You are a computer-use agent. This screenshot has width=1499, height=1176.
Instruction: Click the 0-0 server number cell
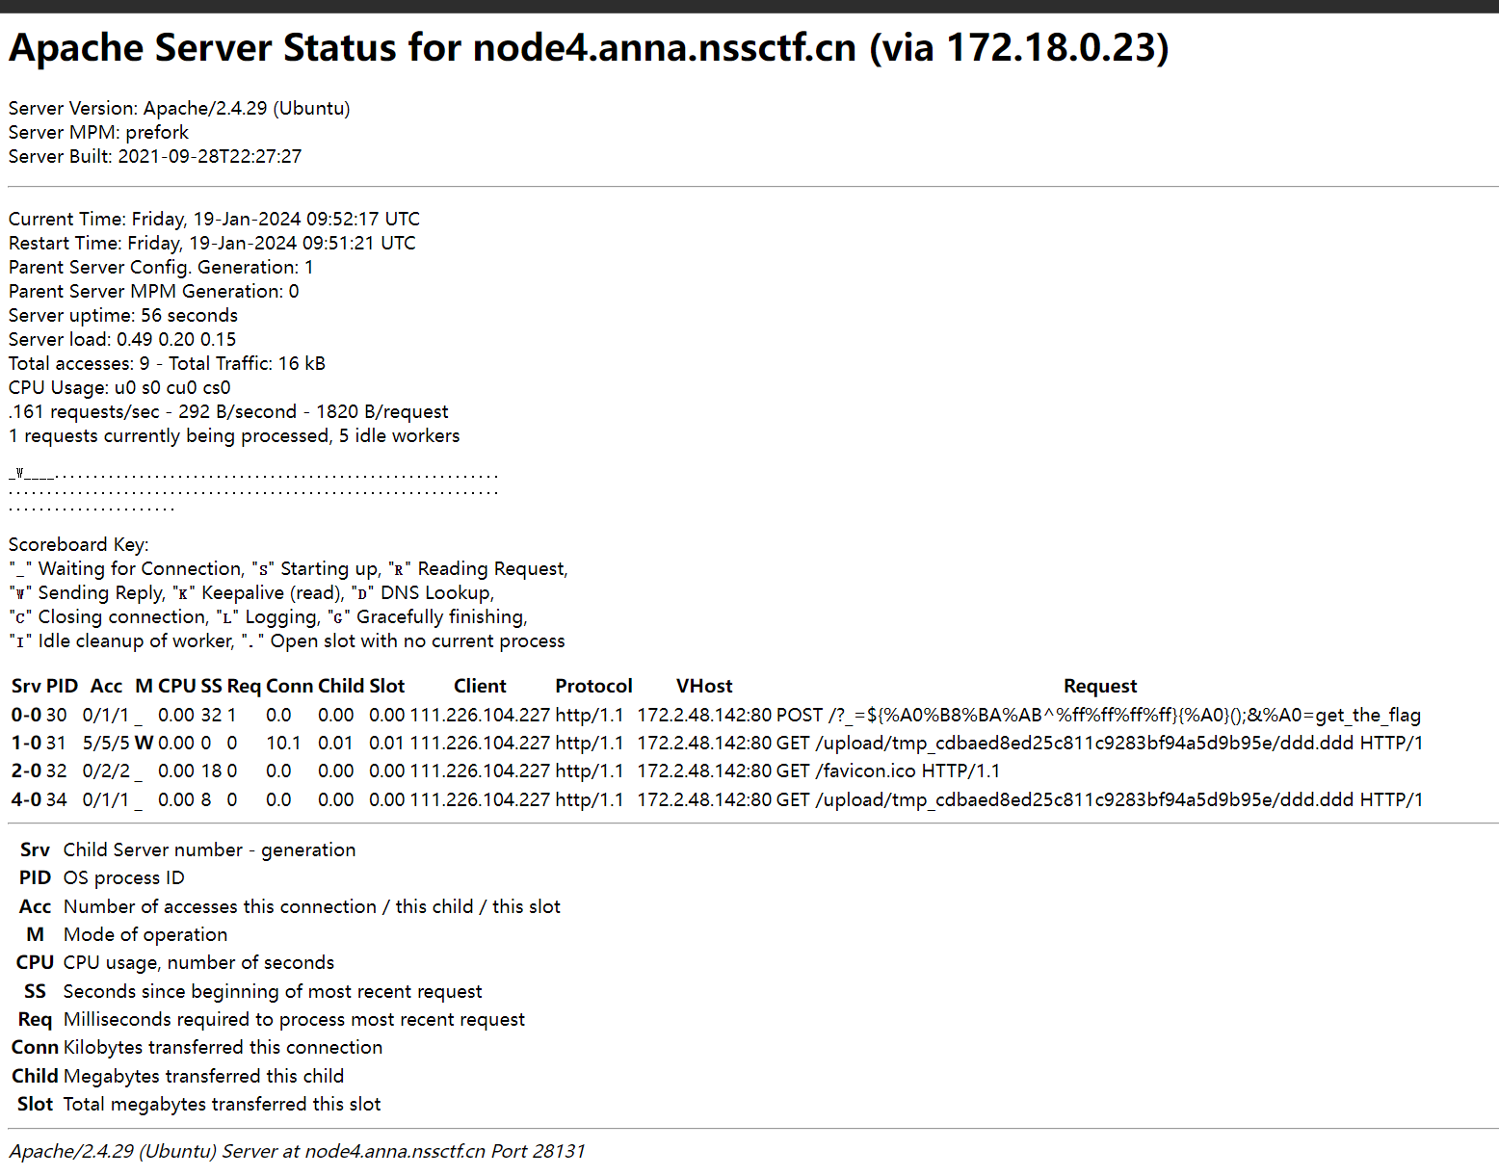point(26,715)
